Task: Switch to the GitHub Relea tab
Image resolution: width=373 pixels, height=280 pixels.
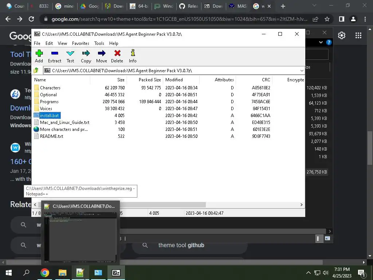Action: pyautogui.click(x=189, y=7)
